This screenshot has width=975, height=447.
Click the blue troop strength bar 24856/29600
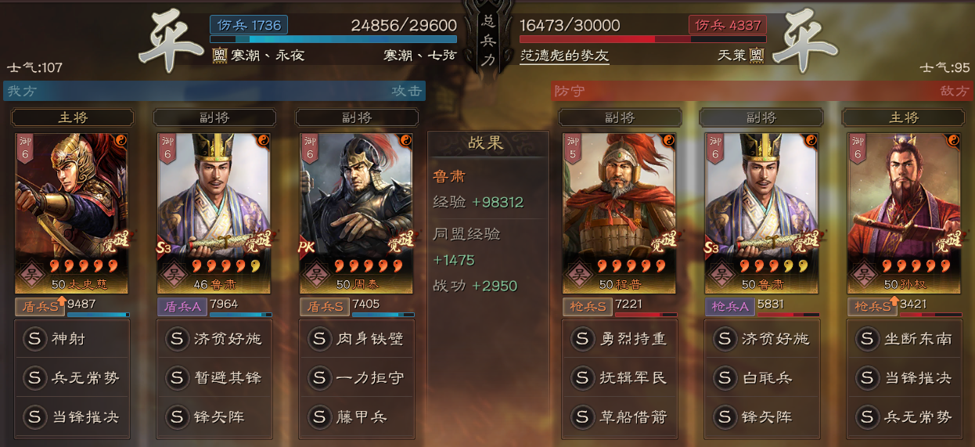(x=333, y=38)
